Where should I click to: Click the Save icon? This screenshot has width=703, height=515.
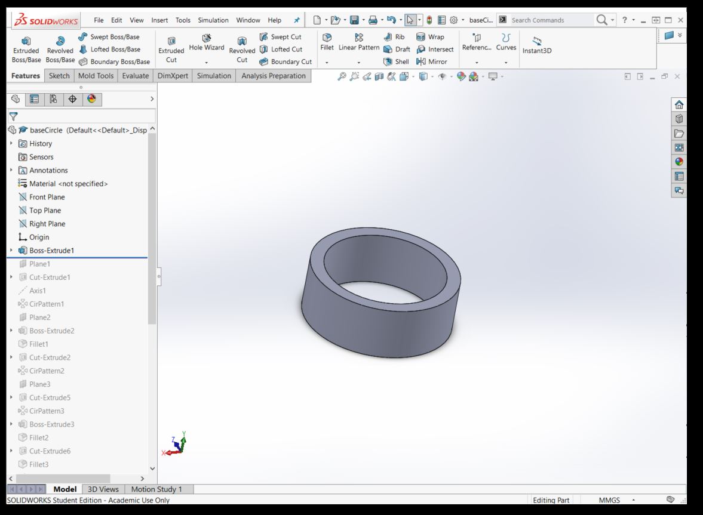(x=354, y=20)
